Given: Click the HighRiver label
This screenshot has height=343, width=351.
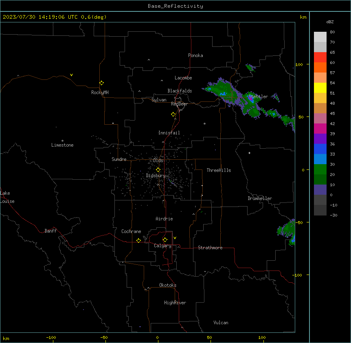Looking at the screenshot, I should point(175,303).
